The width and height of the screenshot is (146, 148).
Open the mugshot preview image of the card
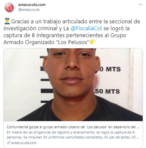pyautogui.click(x=73, y=85)
